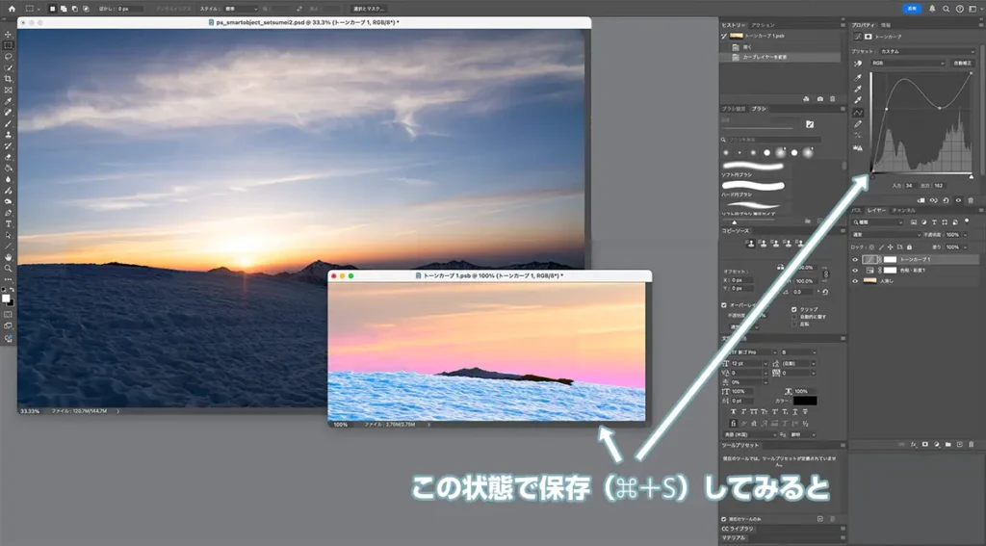The height and width of the screenshot is (546, 986).
Task: Select the Pen tool
Action: [8, 213]
